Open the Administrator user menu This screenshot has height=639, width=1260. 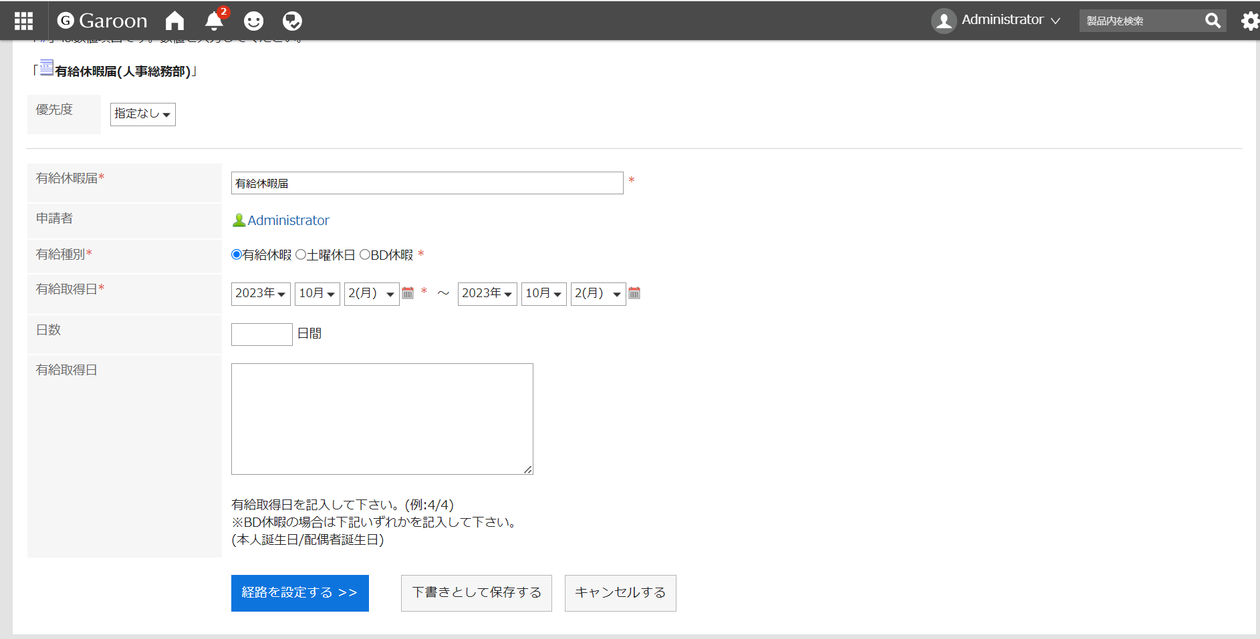996,21
